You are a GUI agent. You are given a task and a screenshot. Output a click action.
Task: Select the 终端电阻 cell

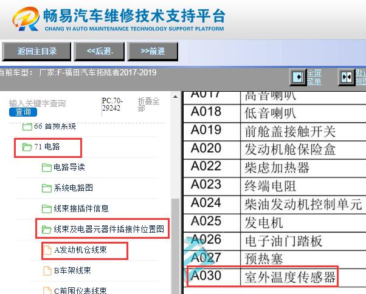[303, 186]
